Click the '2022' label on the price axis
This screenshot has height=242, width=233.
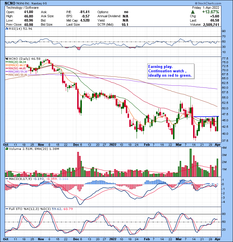pyautogui.click(x=113, y=145)
